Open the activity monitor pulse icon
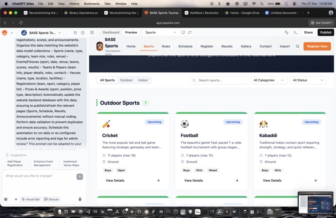The image size is (336, 218). (286, 32)
